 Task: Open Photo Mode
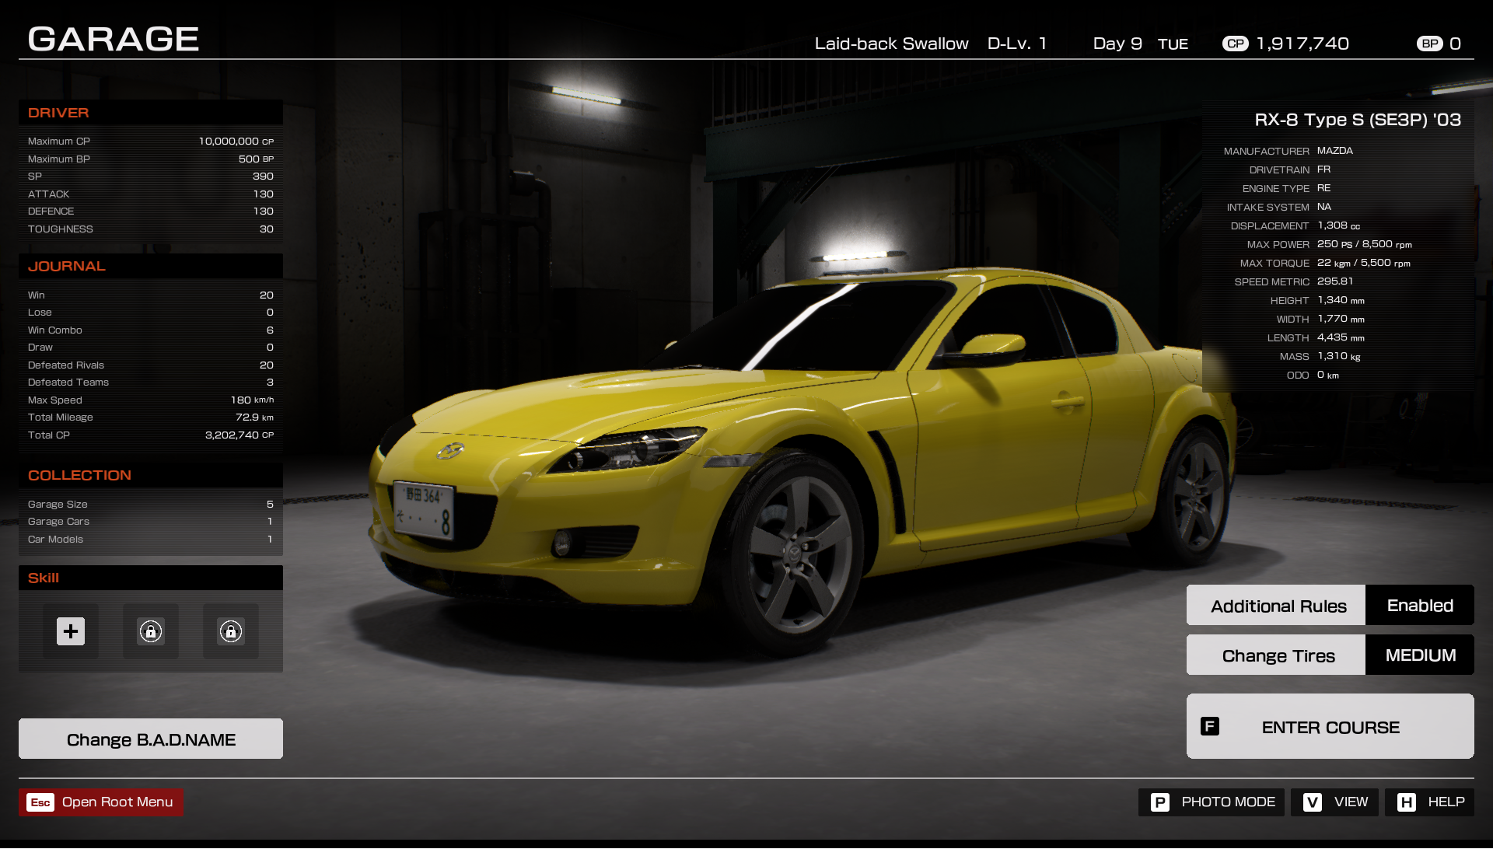pos(1228,802)
